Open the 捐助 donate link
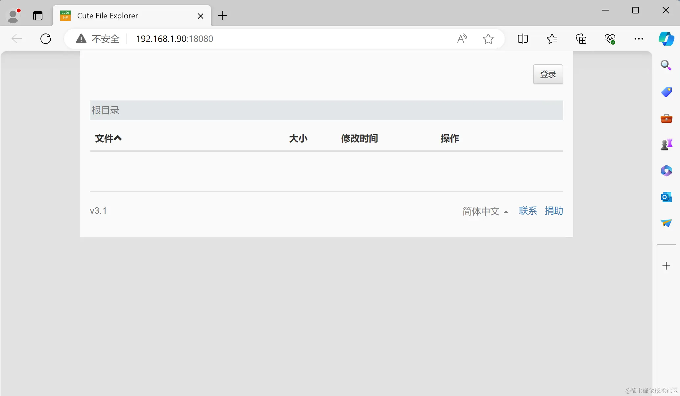This screenshot has height=396, width=680. tap(554, 211)
